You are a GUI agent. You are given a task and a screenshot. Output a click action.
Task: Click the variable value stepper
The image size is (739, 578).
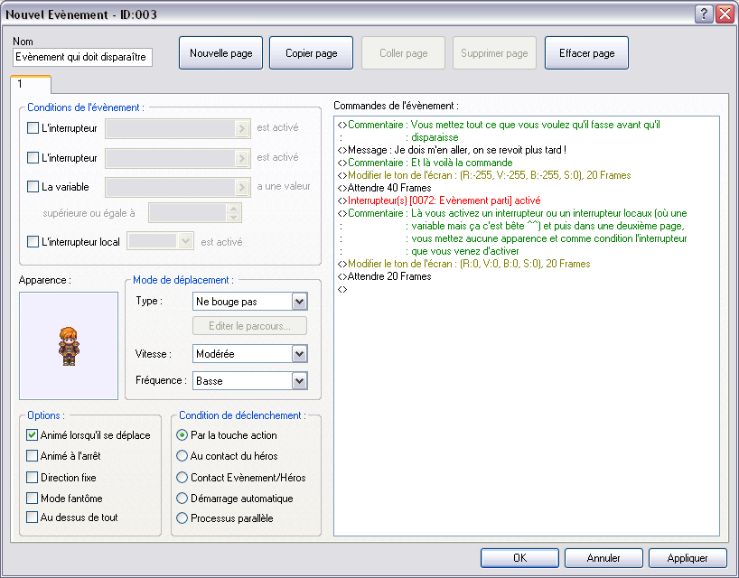233,213
